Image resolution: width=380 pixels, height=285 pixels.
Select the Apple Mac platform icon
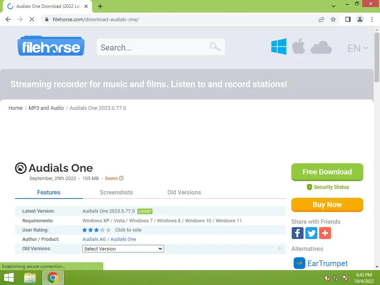pyautogui.click(x=298, y=46)
